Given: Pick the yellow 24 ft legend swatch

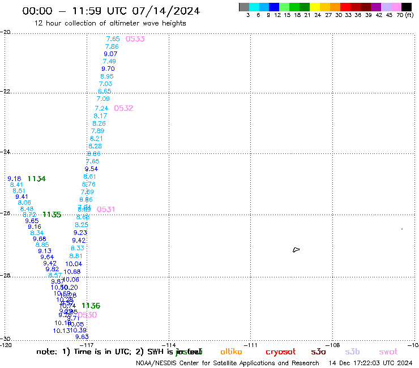Looking at the screenshot, I should [x=315, y=7].
